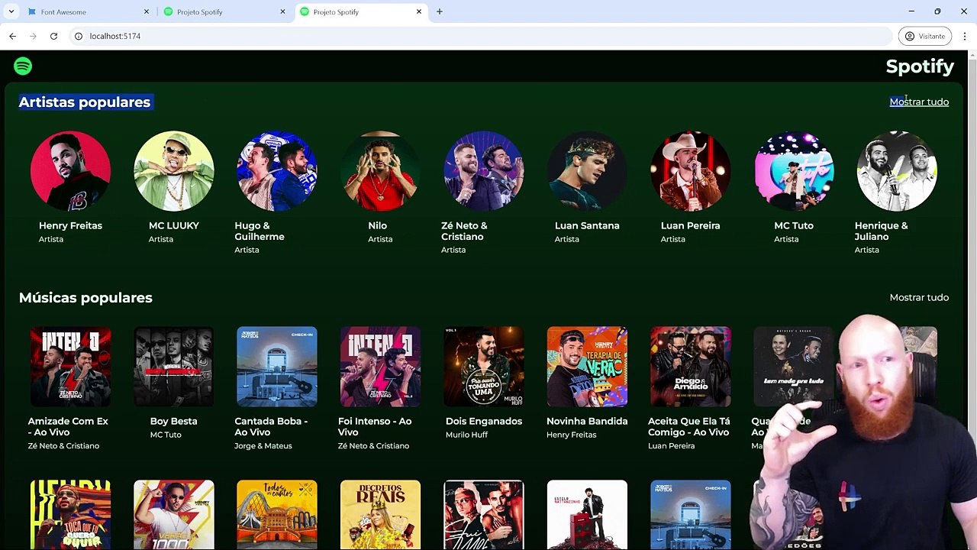
Task: Open Henrique & Juliano artist photo
Action: click(x=897, y=171)
